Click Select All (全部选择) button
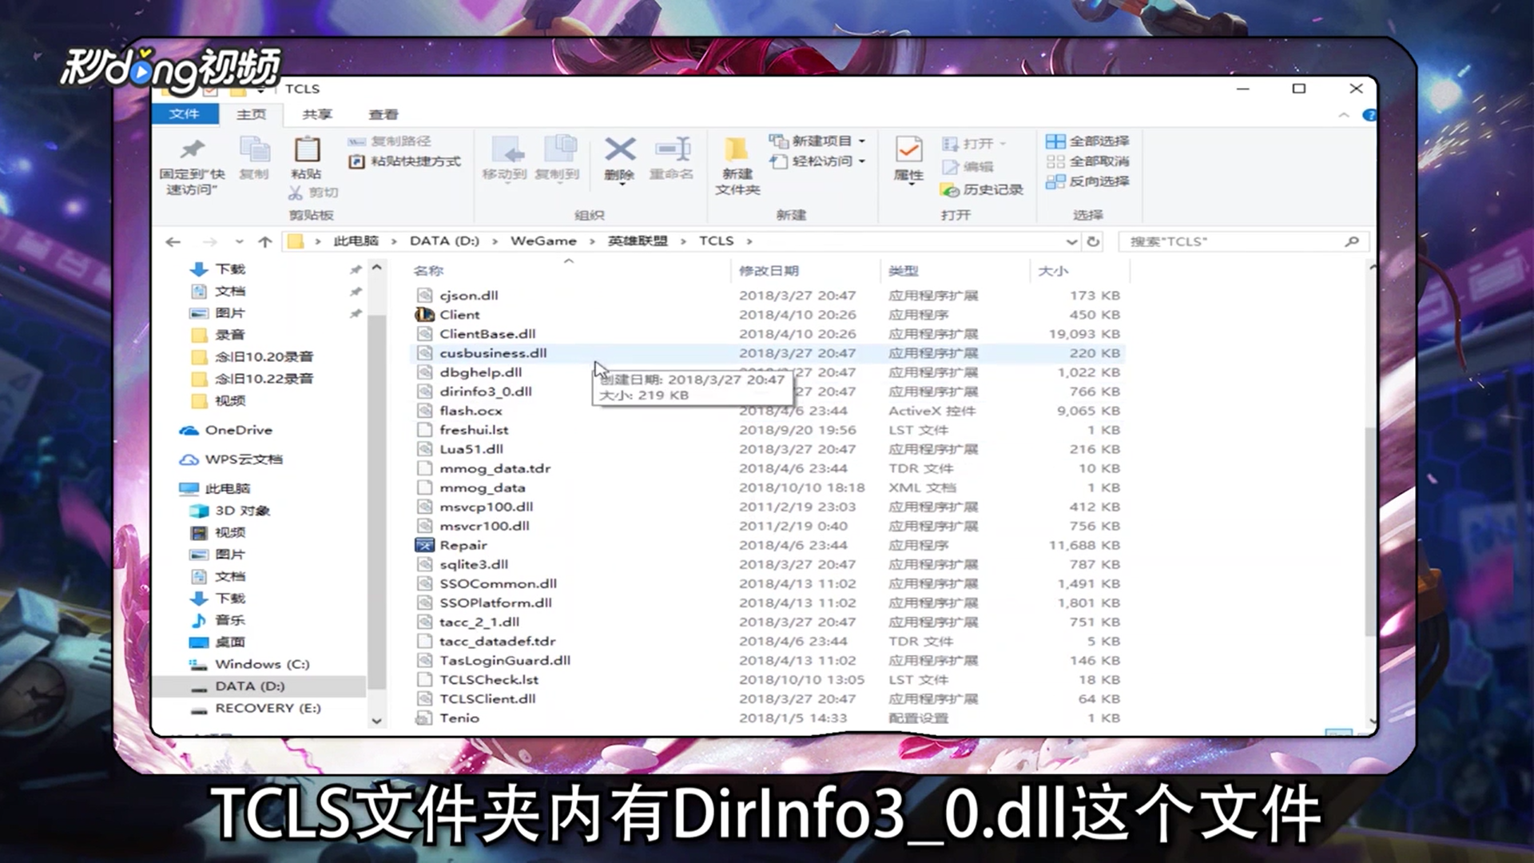The height and width of the screenshot is (863, 1534). (x=1087, y=141)
